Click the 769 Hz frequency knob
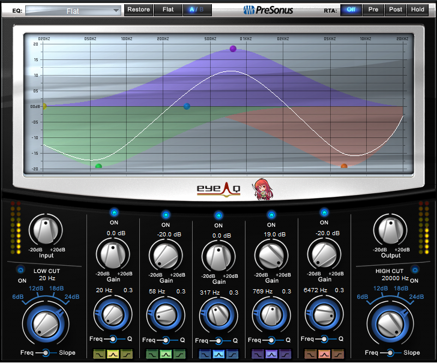This screenshot has height=363, width=437. click(x=271, y=316)
